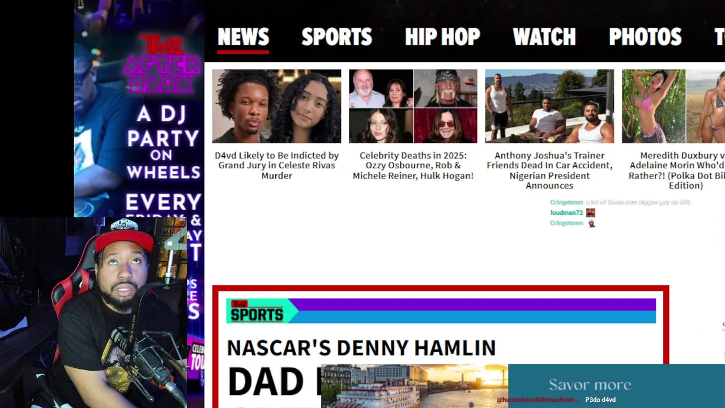Viewport: 725px width, 408px height.
Task: Click the 'Savor more' advertisement banner
Action: click(616, 386)
